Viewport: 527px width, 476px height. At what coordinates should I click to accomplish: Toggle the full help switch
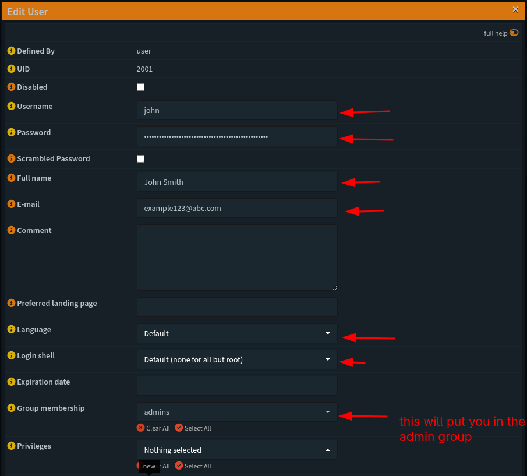click(514, 33)
